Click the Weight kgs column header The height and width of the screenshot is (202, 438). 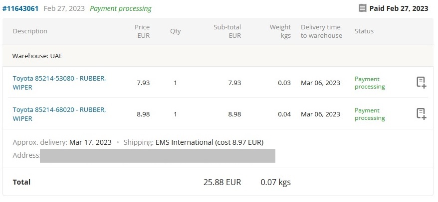coord(280,31)
